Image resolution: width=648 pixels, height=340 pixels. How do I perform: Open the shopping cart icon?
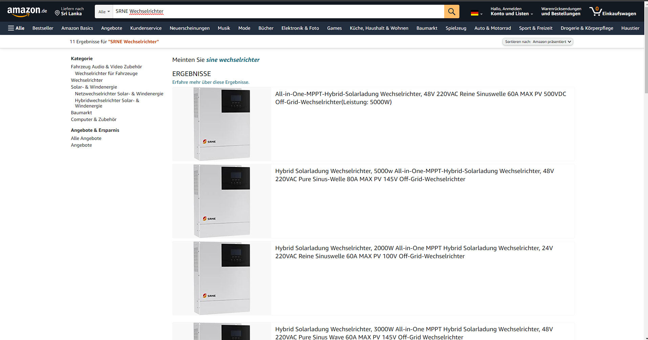click(x=612, y=11)
